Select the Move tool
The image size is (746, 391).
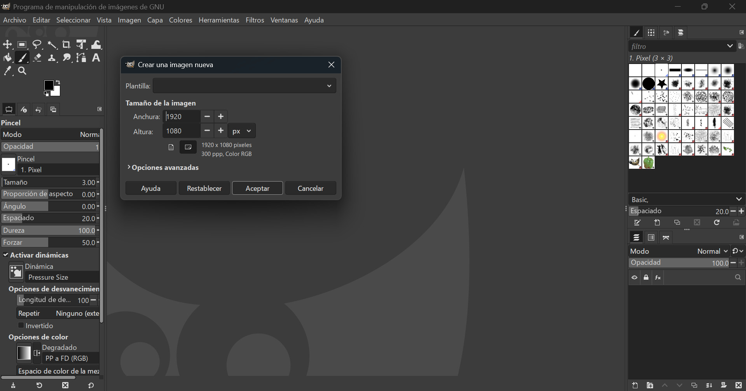[7, 44]
